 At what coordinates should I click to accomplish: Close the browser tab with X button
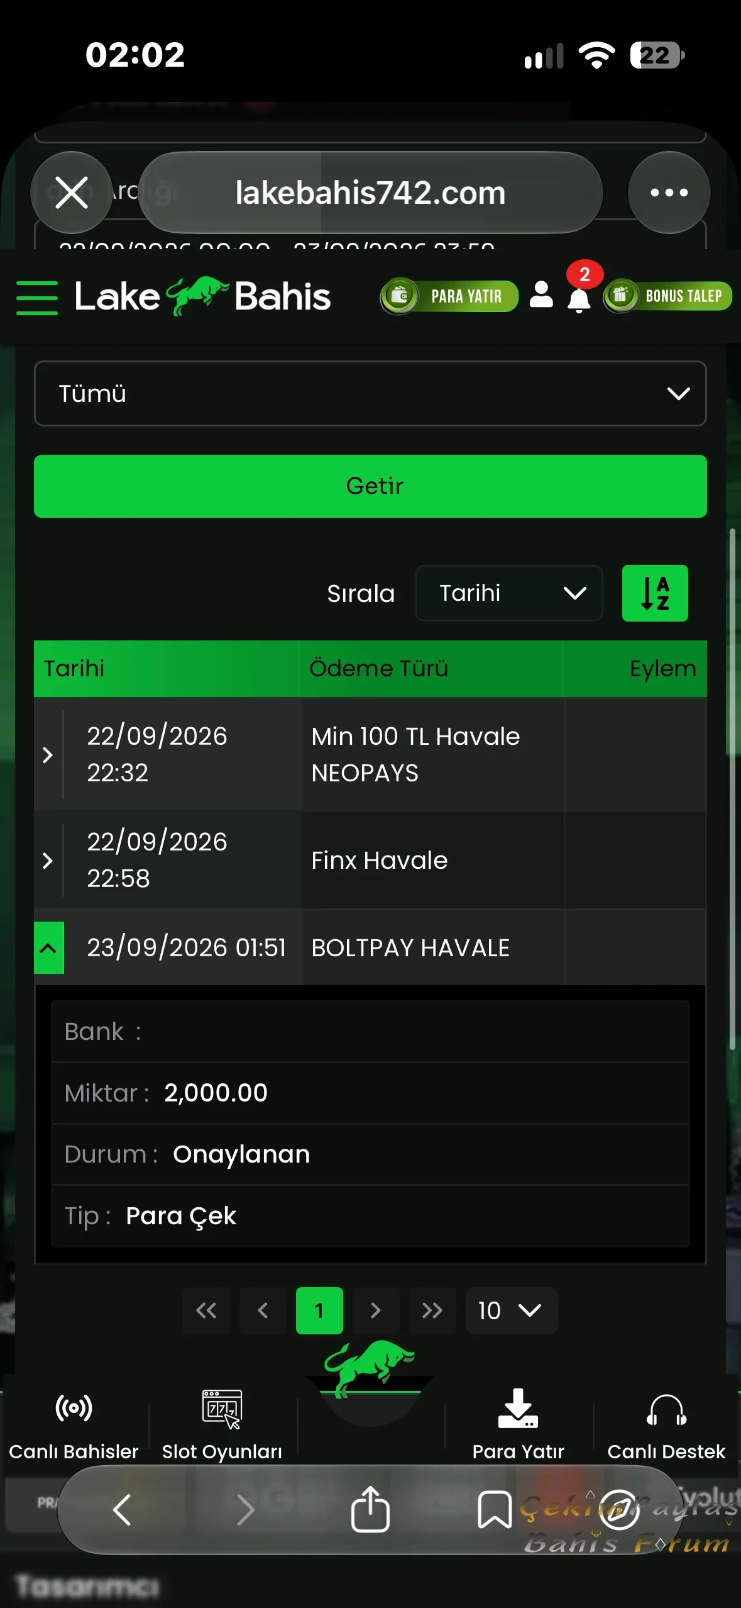pyautogui.click(x=72, y=193)
